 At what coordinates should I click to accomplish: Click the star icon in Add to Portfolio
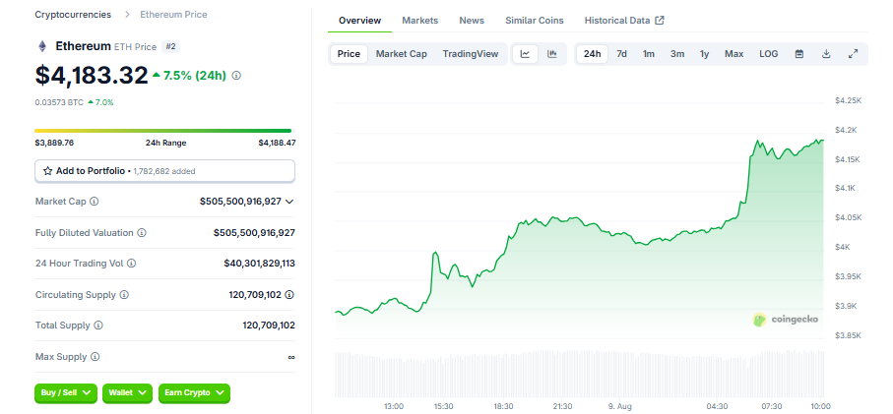tap(48, 170)
